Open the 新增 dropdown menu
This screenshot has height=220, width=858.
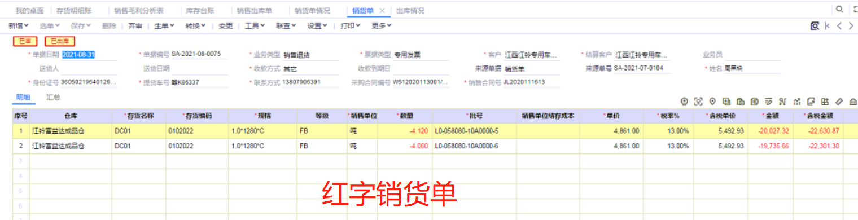19,26
